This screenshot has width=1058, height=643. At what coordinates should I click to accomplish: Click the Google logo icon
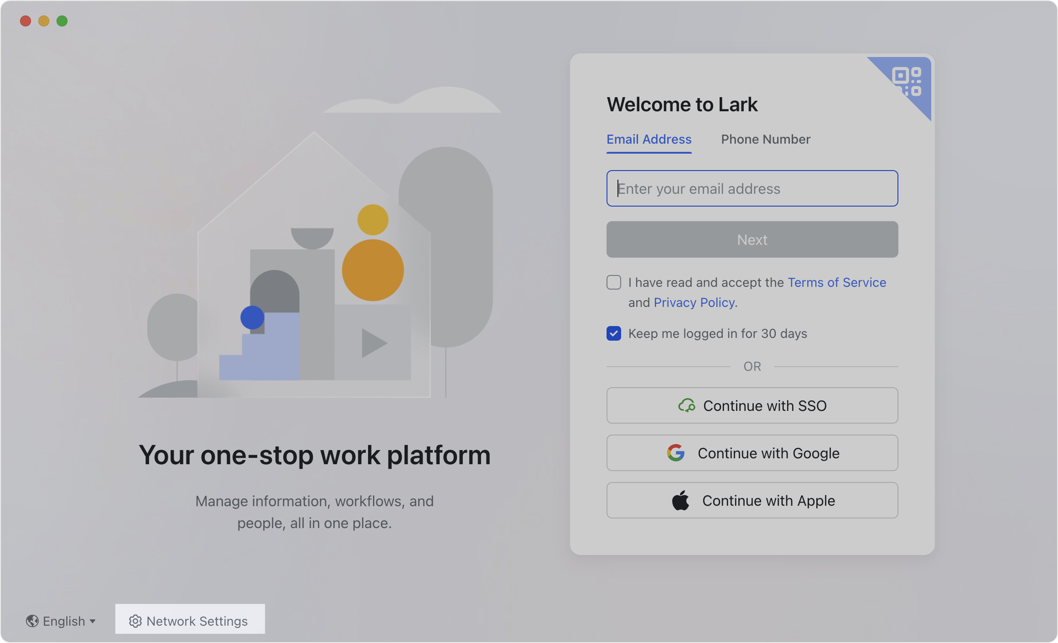[x=677, y=453]
